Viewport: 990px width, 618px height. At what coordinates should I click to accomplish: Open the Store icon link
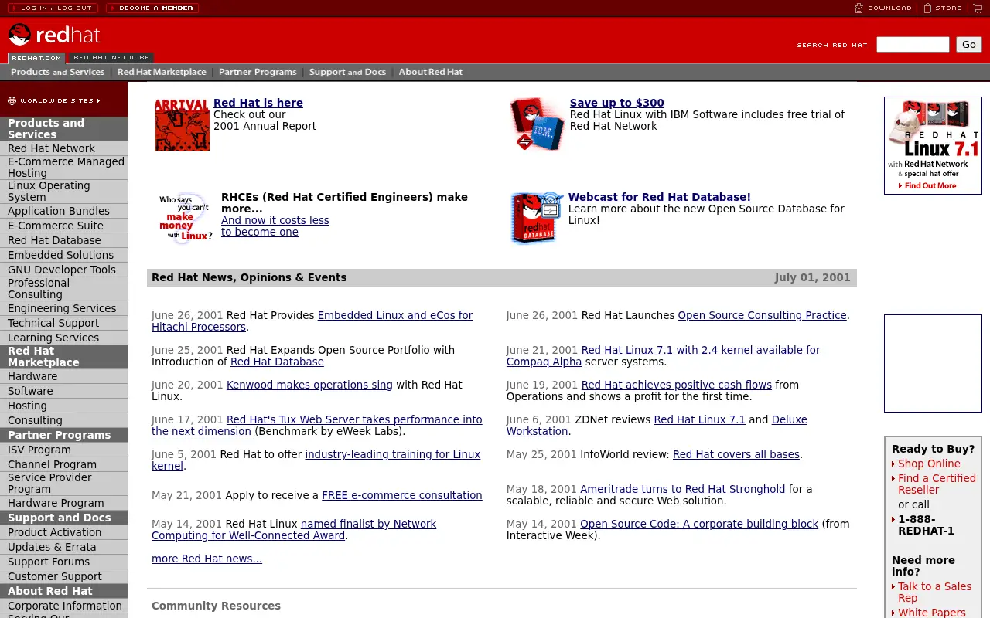(942, 8)
